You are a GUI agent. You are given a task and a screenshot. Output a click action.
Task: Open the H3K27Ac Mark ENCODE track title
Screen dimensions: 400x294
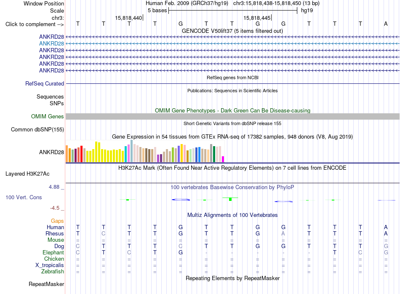[x=232, y=168]
